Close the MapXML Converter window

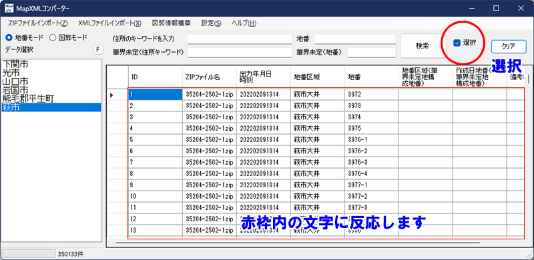tap(521, 8)
